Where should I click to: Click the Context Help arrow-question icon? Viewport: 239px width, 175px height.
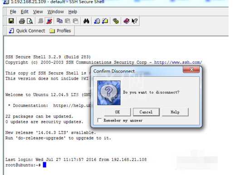click(x=135, y=21)
